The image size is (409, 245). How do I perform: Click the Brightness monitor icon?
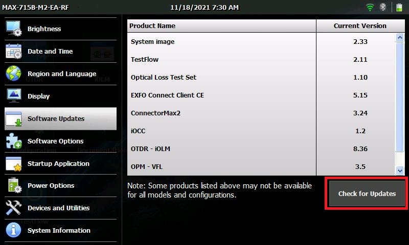14,29
